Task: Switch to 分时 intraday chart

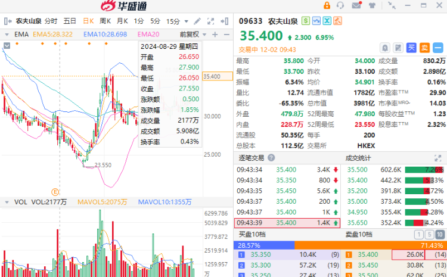Action: click(x=51, y=21)
